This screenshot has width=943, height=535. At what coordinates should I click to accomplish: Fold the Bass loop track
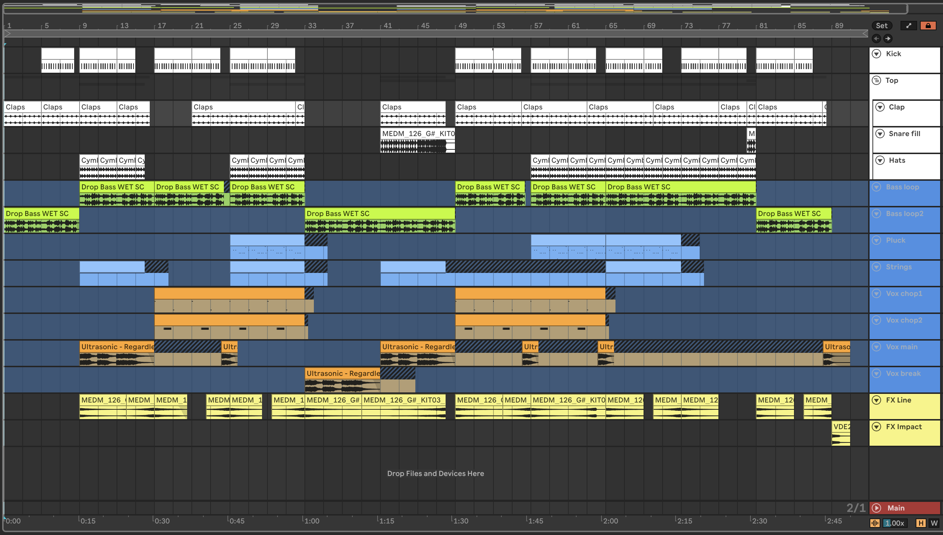pyautogui.click(x=876, y=187)
